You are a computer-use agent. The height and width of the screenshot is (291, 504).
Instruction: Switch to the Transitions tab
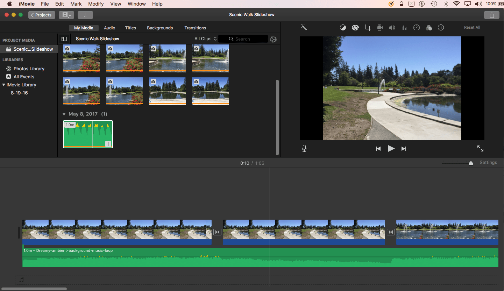[x=195, y=28]
